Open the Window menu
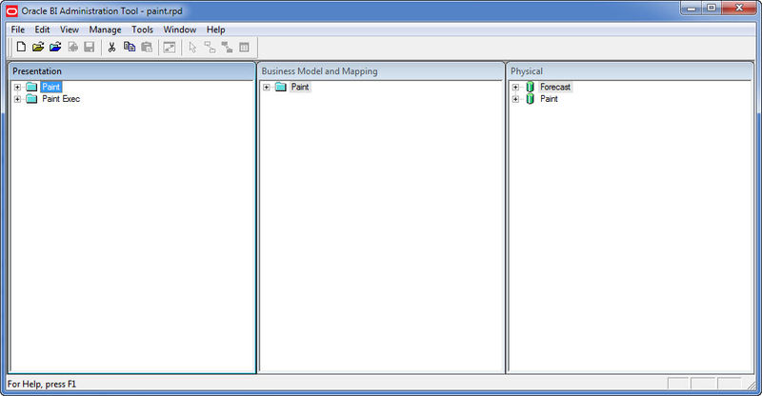 180,30
